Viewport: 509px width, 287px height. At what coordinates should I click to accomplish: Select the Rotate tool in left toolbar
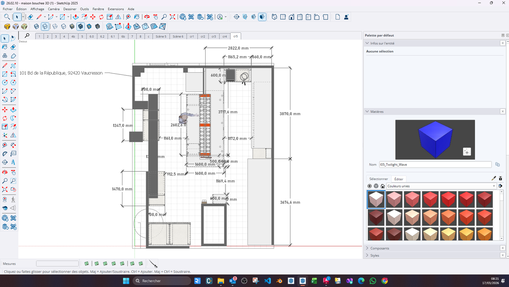[5, 118]
